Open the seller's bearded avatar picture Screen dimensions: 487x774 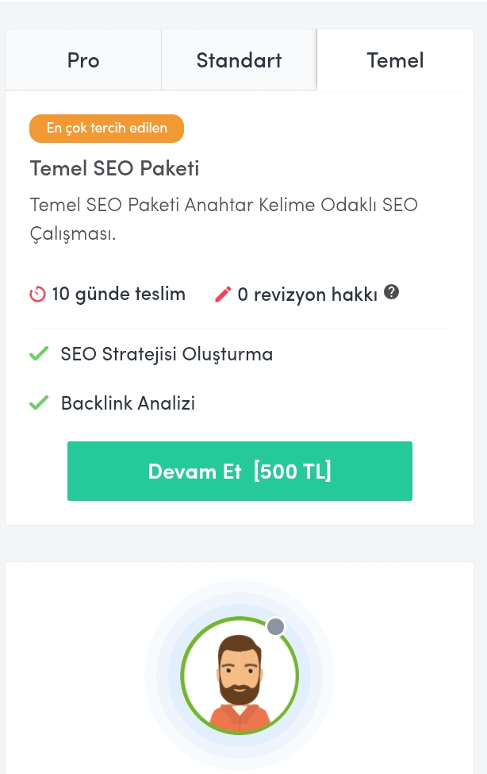240,676
